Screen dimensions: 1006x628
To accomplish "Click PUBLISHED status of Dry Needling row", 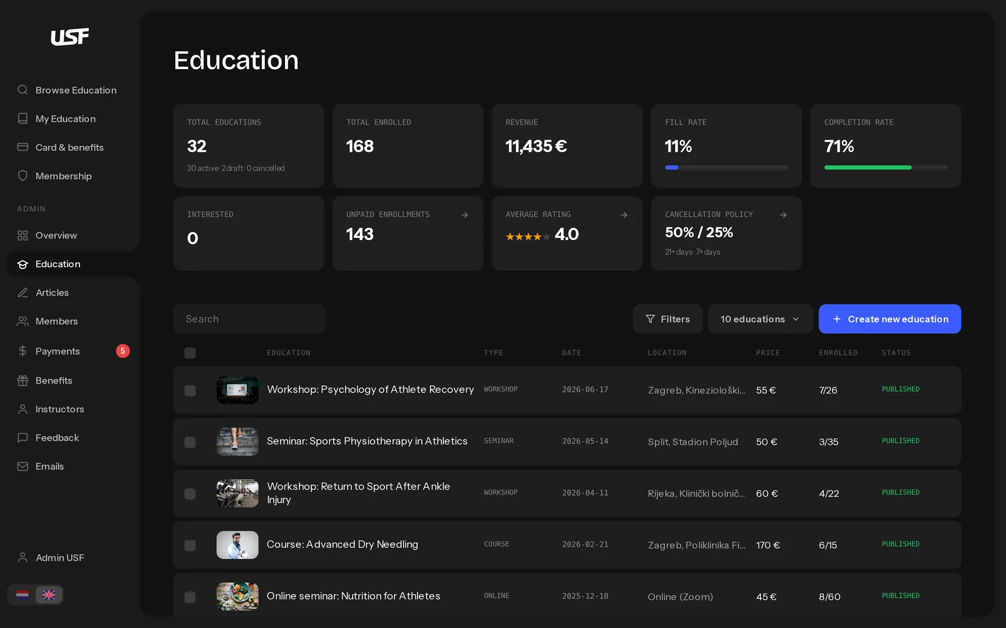I will click(x=900, y=544).
